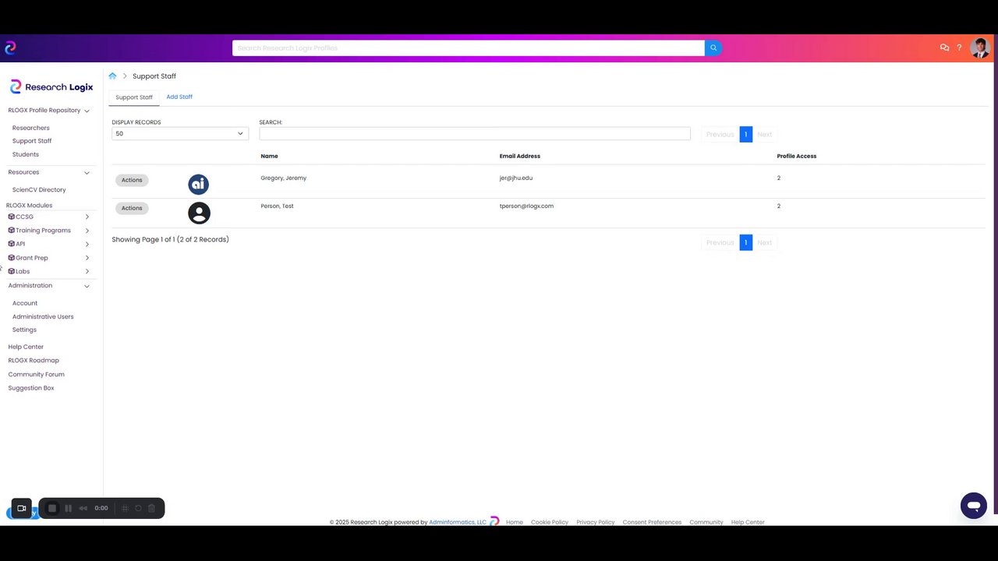Image resolution: width=998 pixels, height=561 pixels.
Task: Click Jeremy Gregory's 'ai' avatar
Action: tap(199, 185)
